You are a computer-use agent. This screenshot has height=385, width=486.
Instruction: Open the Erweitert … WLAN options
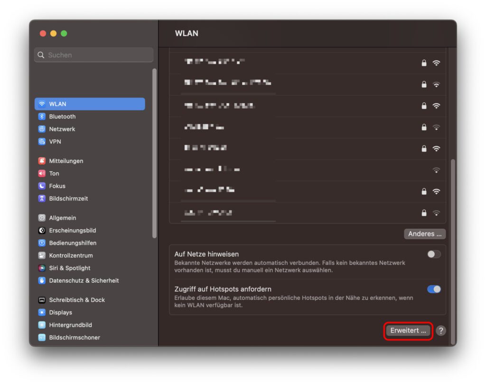[407, 331]
